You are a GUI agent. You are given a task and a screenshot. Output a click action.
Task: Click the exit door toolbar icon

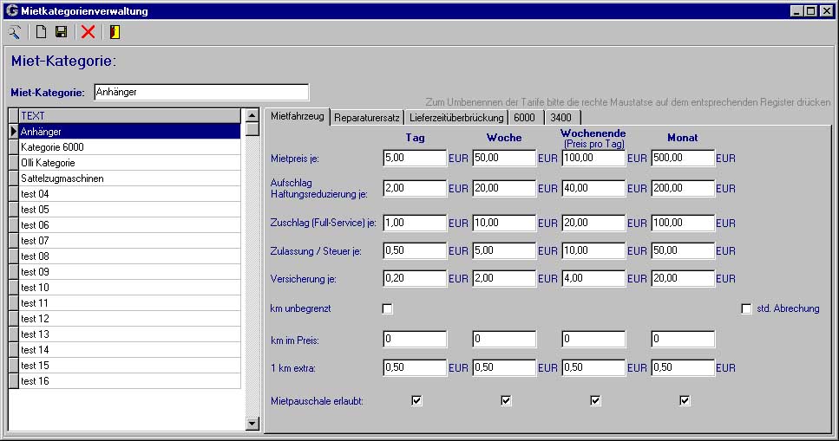(115, 32)
